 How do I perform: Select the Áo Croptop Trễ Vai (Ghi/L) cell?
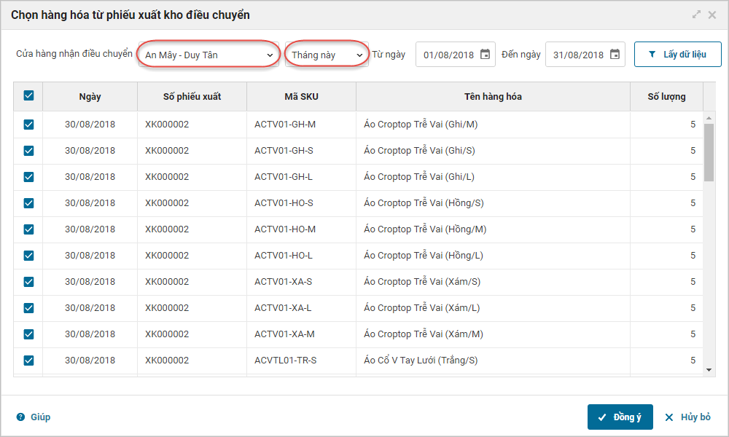click(493, 177)
